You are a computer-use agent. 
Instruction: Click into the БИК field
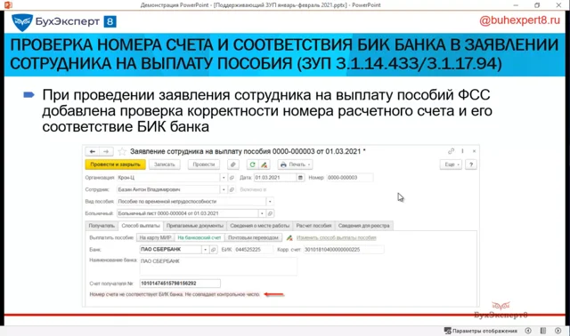pyautogui.click(x=253, y=250)
